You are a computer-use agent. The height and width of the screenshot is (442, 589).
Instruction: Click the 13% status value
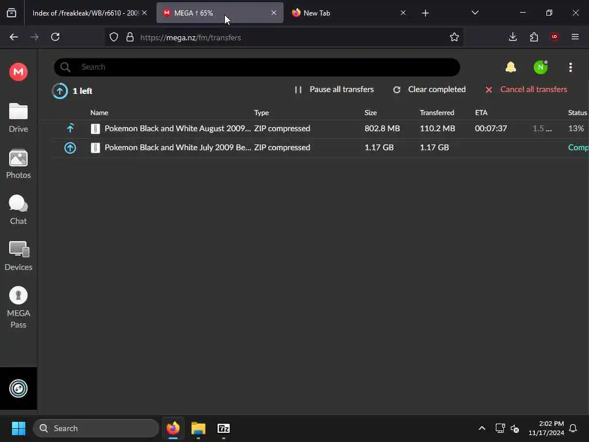576,128
